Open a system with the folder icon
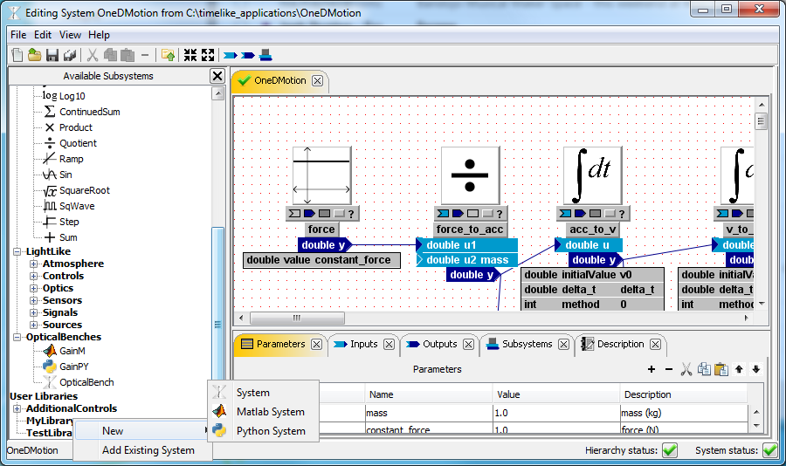This screenshot has width=786, height=466. (35, 55)
